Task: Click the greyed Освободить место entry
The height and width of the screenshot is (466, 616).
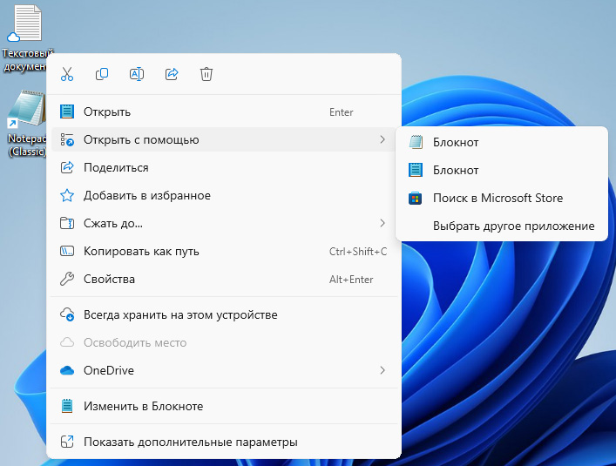Action: click(224, 342)
